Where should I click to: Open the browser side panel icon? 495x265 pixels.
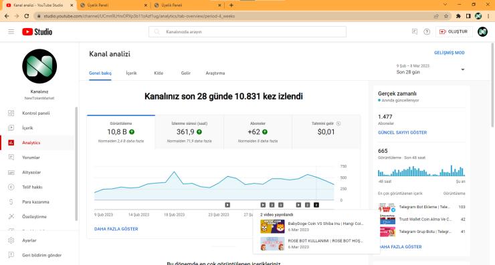click(x=468, y=16)
